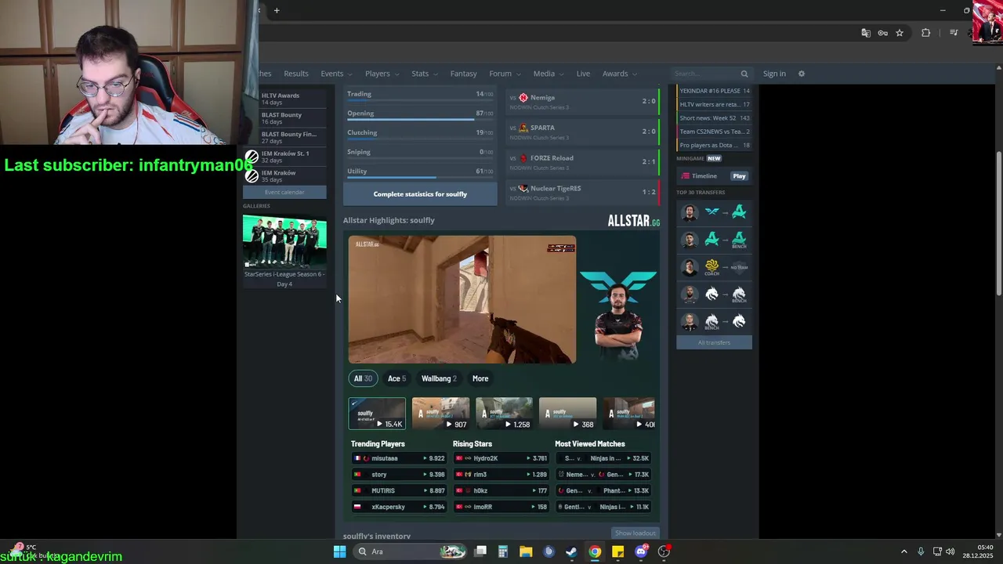The width and height of the screenshot is (1003, 564).
Task: Open the saved passwords key icon
Action: (x=882, y=33)
